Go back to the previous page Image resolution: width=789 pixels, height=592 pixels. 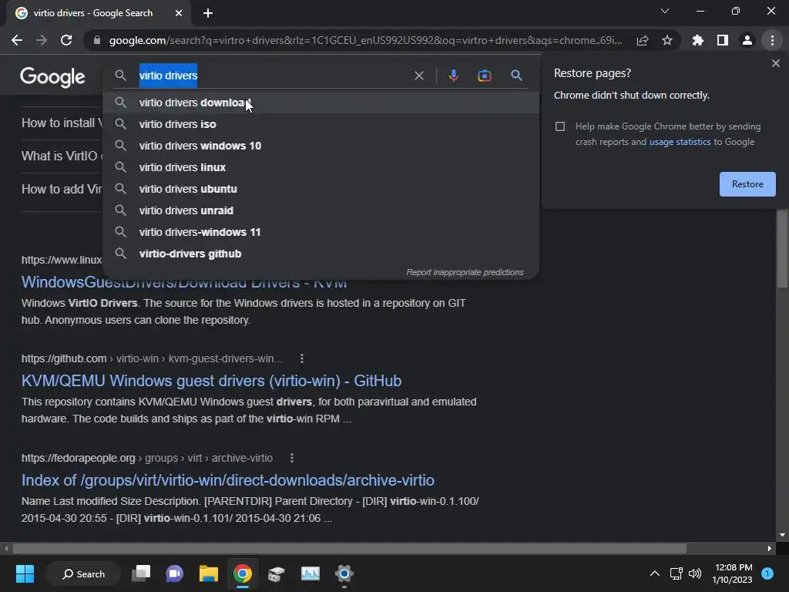pos(17,40)
